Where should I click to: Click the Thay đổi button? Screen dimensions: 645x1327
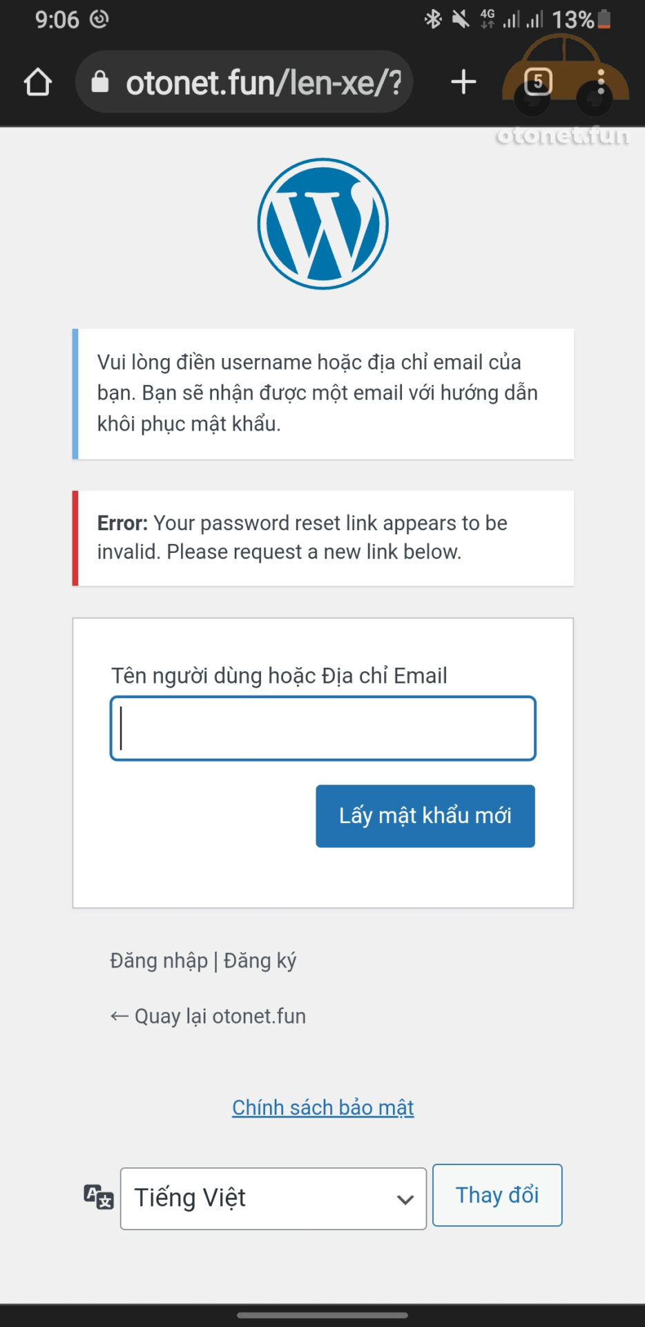(x=497, y=1195)
